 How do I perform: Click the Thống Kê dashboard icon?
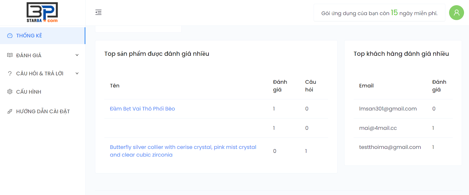(10, 36)
